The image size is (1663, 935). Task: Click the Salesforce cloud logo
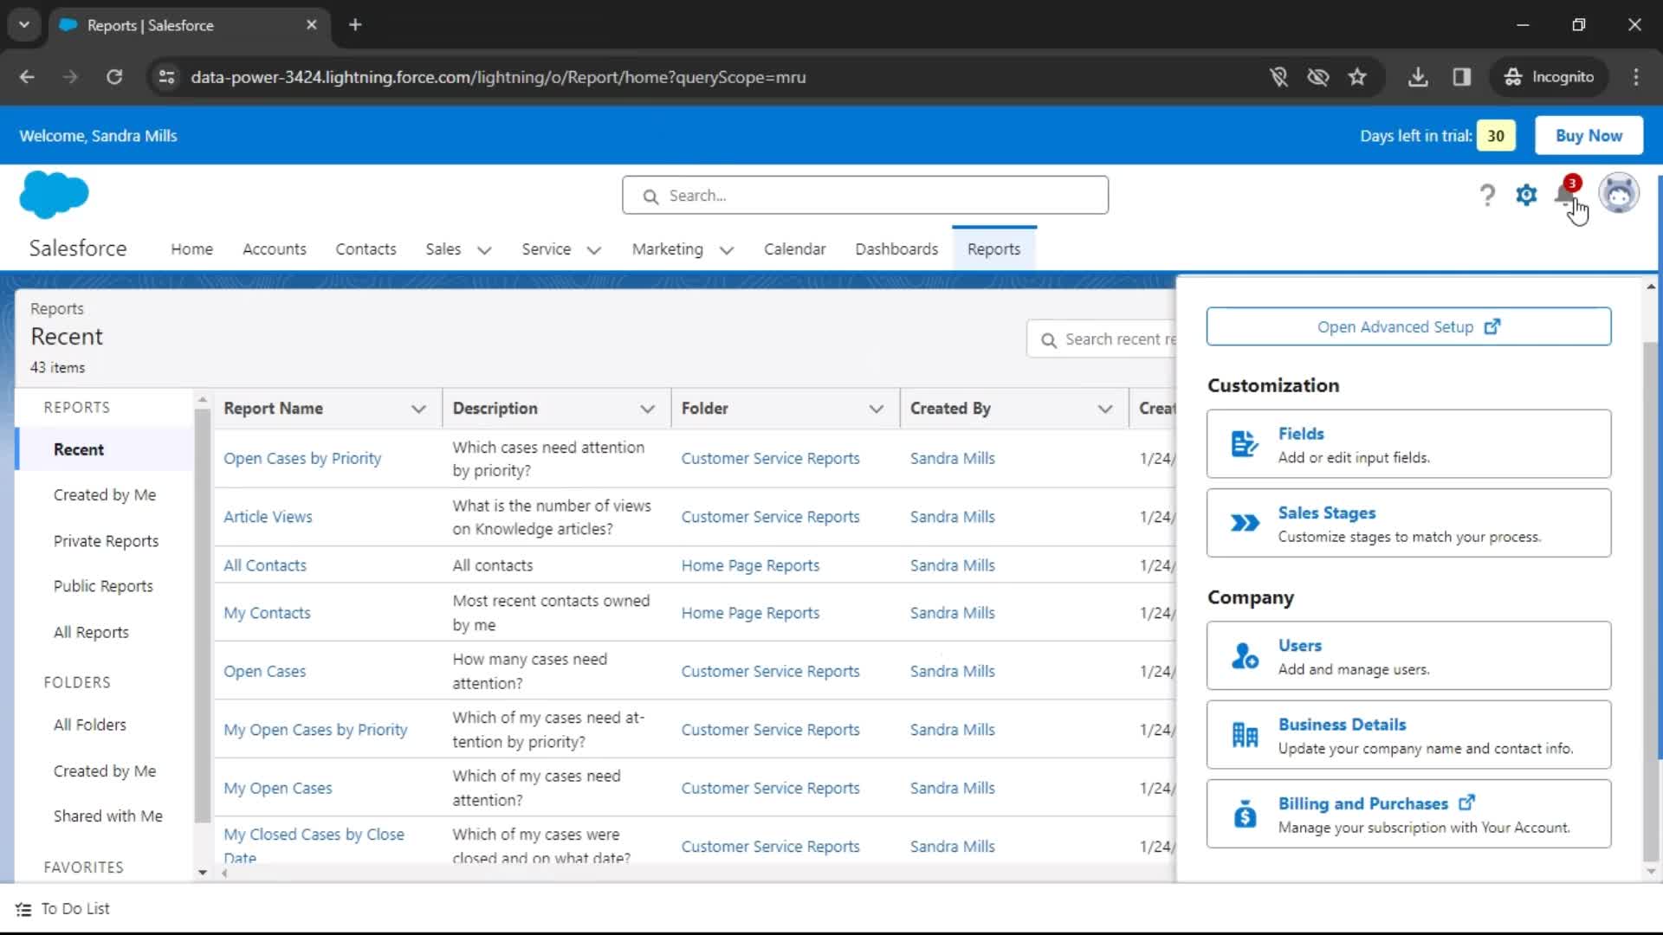point(54,194)
